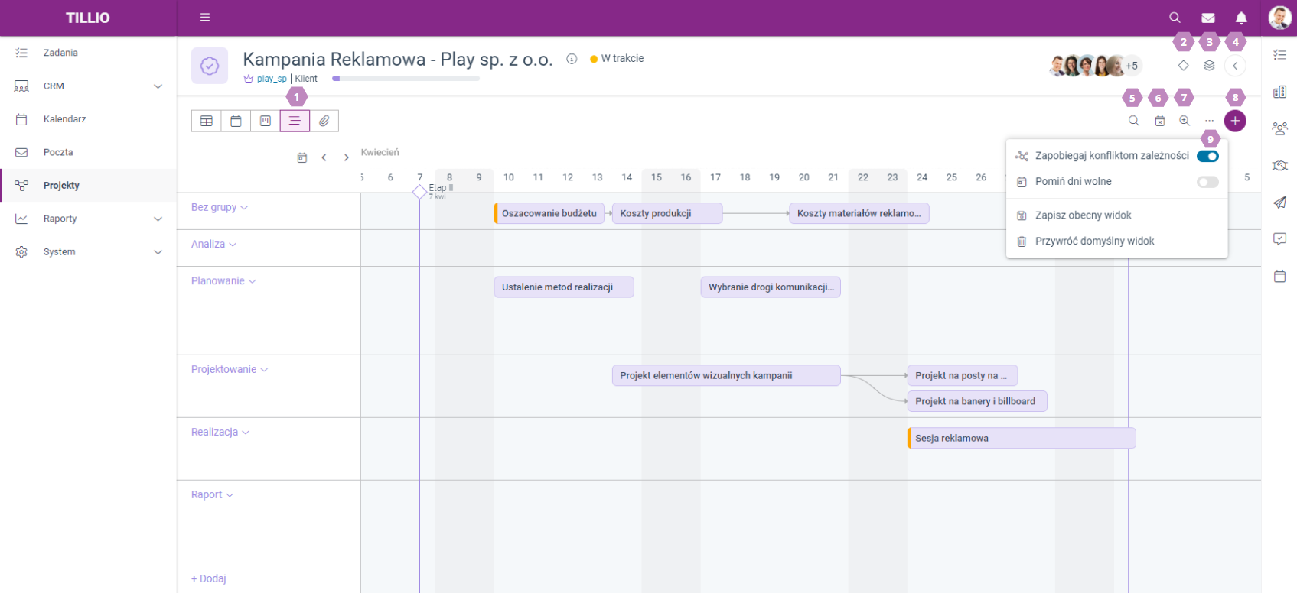The width and height of the screenshot is (1297, 593).
Task: Open user profile avatar in top bar
Action: [1279, 18]
